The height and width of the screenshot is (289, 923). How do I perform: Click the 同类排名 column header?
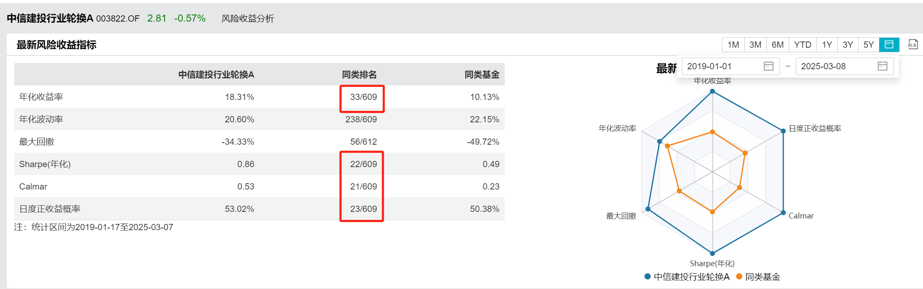click(x=359, y=75)
